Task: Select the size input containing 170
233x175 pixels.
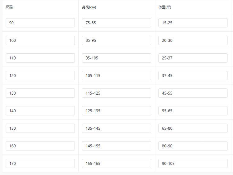Action: tap(40, 164)
